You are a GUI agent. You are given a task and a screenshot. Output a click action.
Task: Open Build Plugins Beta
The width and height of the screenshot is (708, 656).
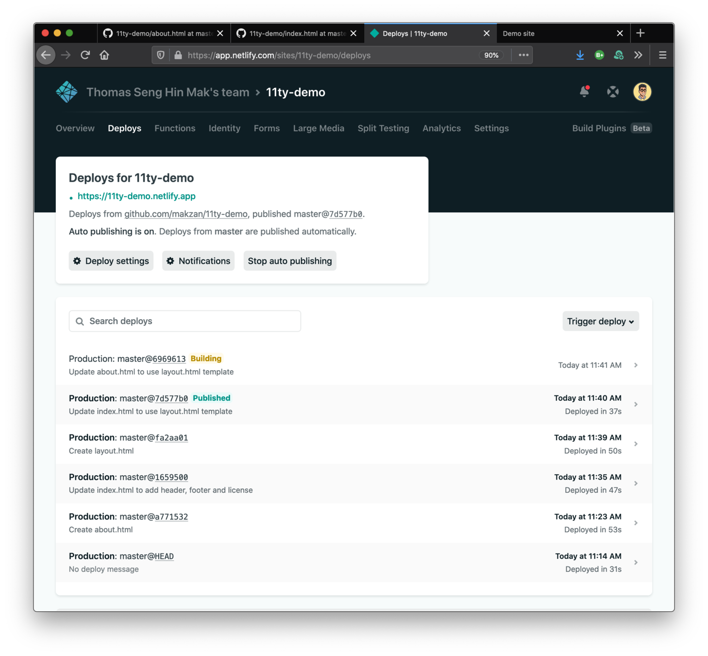coord(612,128)
